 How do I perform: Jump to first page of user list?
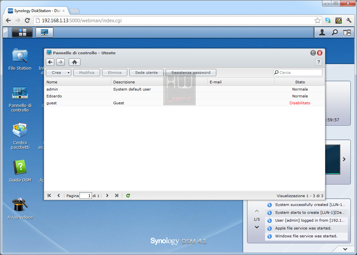[49, 195]
